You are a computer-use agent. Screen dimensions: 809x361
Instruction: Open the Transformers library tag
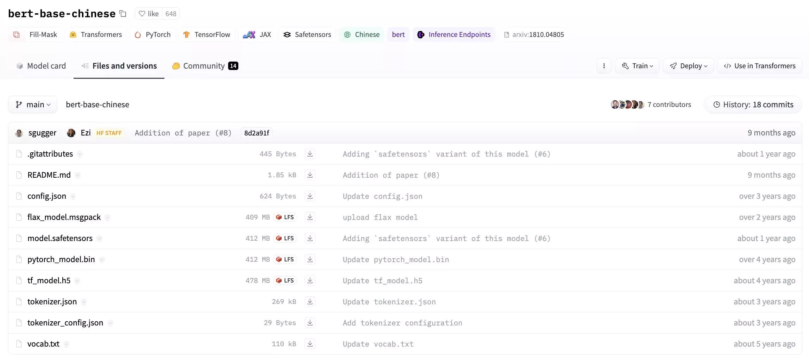[x=96, y=34]
